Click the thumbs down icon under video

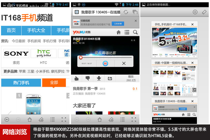coord(88,78)
